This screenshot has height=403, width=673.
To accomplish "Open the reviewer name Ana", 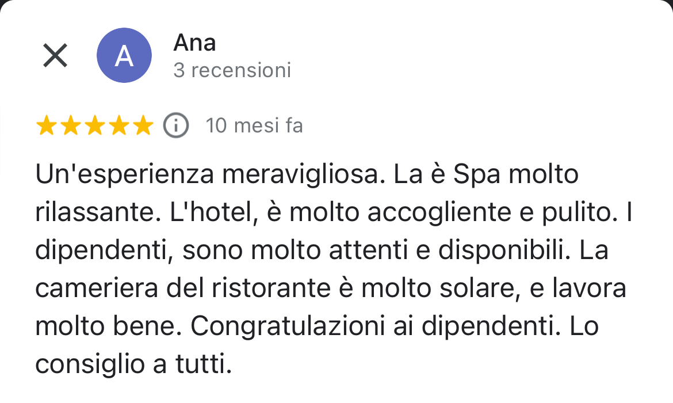I will tap(194, 43).
